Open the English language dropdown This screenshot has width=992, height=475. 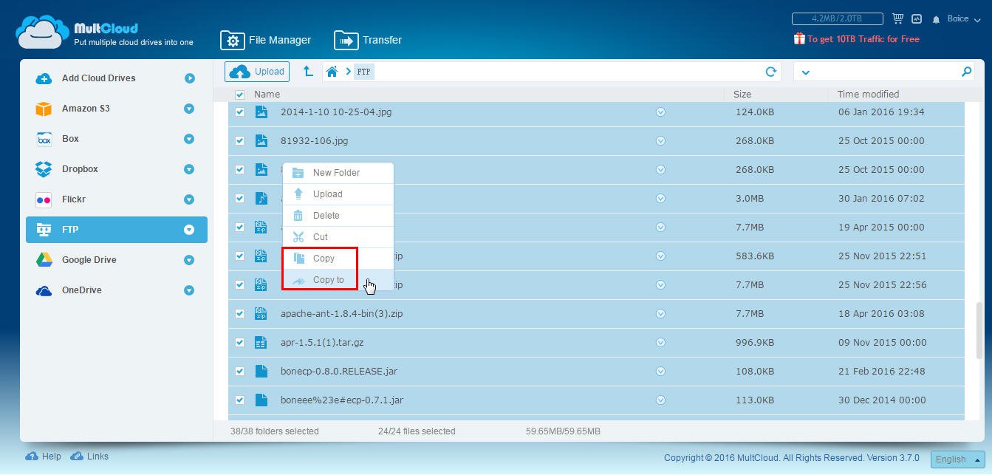coord(957,459)
